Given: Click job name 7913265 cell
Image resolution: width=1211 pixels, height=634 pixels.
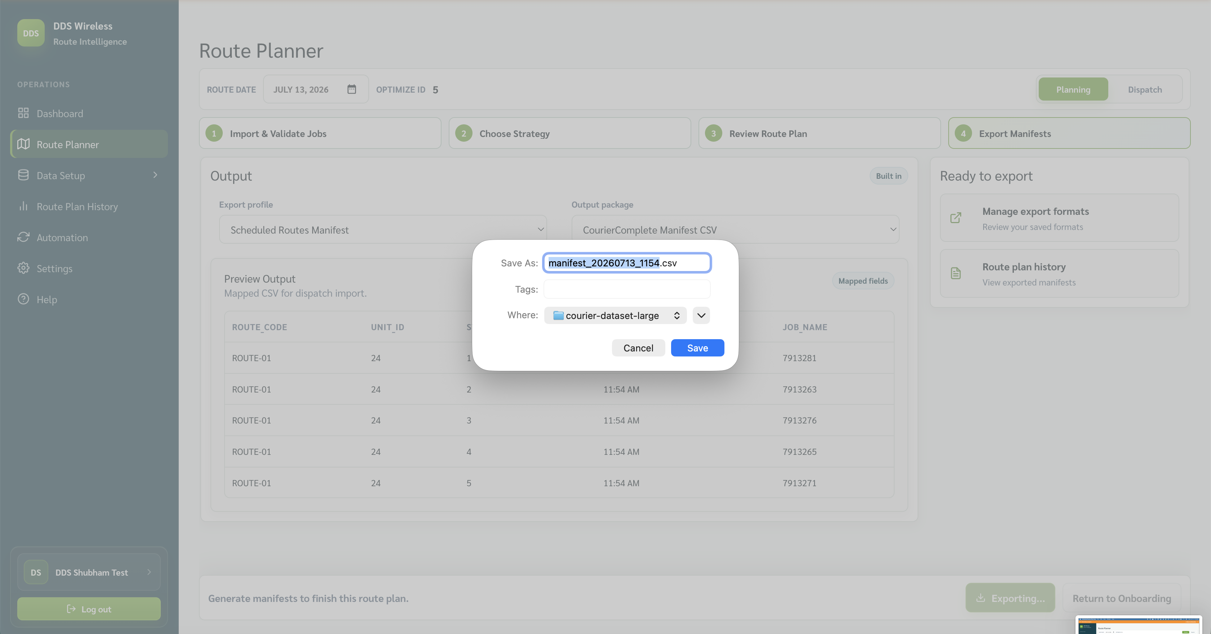Looking at the screenshot, I should 799,452.
